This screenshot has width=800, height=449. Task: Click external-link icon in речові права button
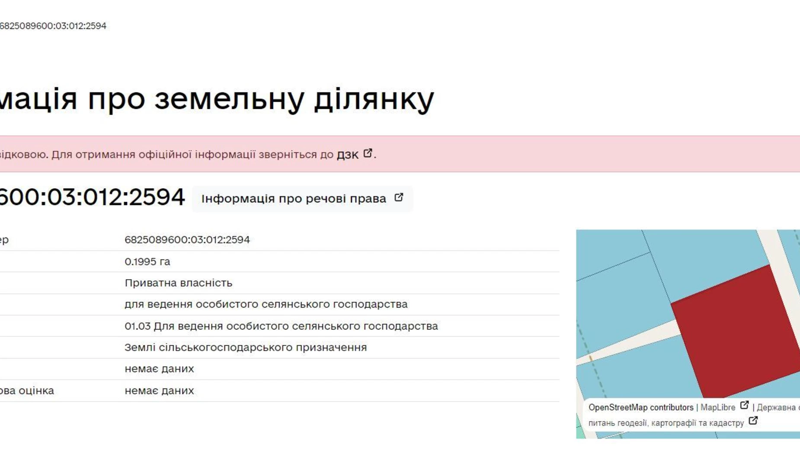(399, 198)
